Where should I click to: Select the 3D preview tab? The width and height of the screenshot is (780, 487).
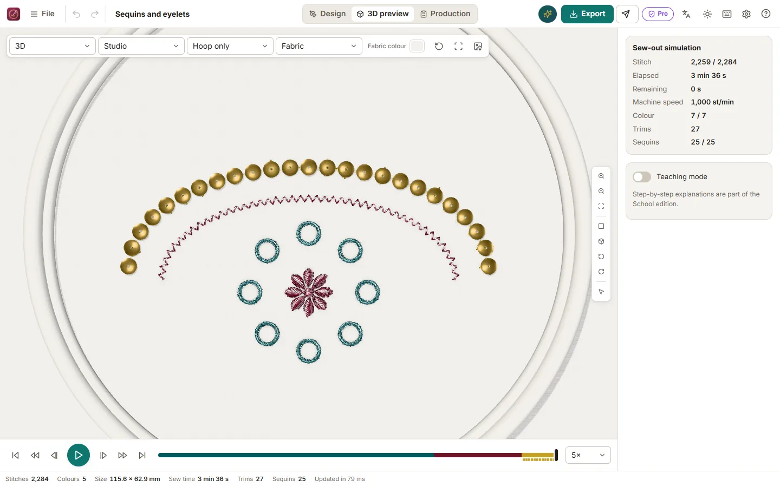coord(383,14)
